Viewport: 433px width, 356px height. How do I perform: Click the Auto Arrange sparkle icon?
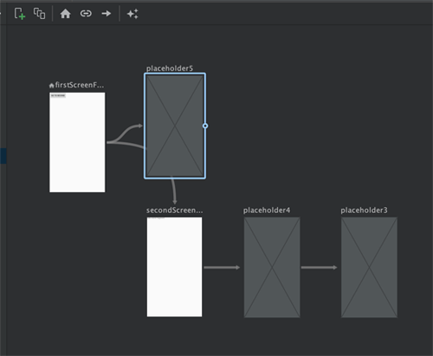point(132,14)
